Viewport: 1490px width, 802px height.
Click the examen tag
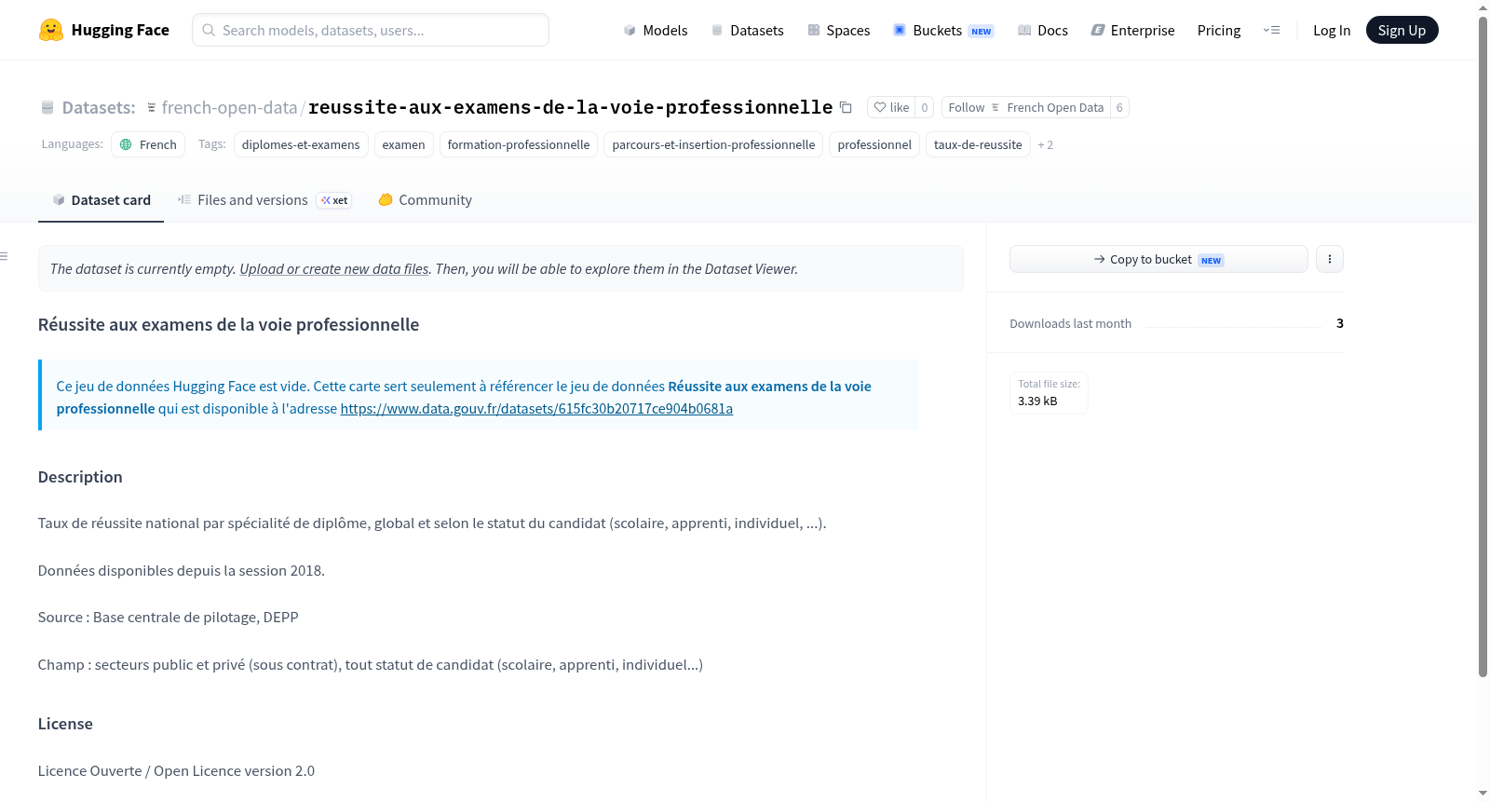click(403, 144)
